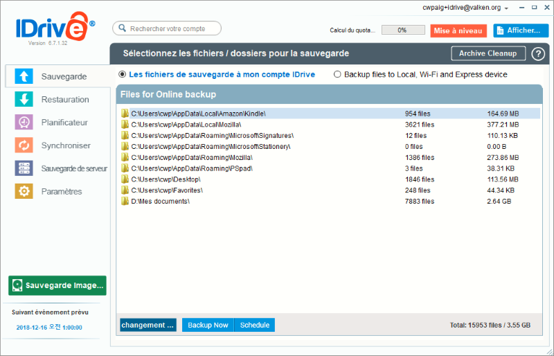Select row ending Roaming\PSpad\

[x=330, y=168]
